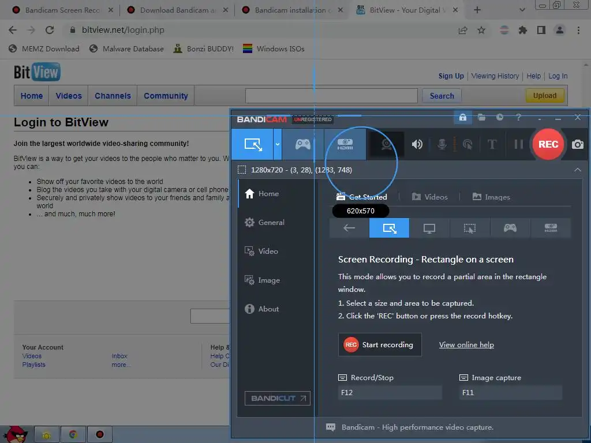Open Video settings in Bandicam sidebar

(x=261, y=251)
